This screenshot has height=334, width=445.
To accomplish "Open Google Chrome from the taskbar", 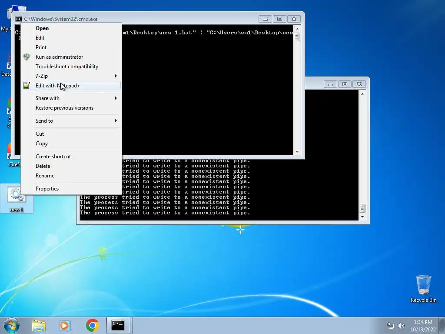I will coord(92,325).
